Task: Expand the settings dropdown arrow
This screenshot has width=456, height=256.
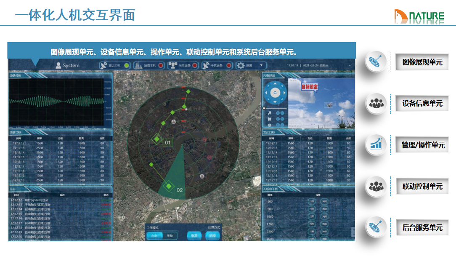Action: pos(261,65)
